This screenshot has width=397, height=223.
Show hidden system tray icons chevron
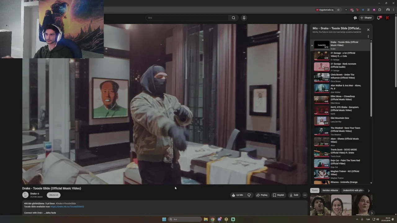coord(357,219)
